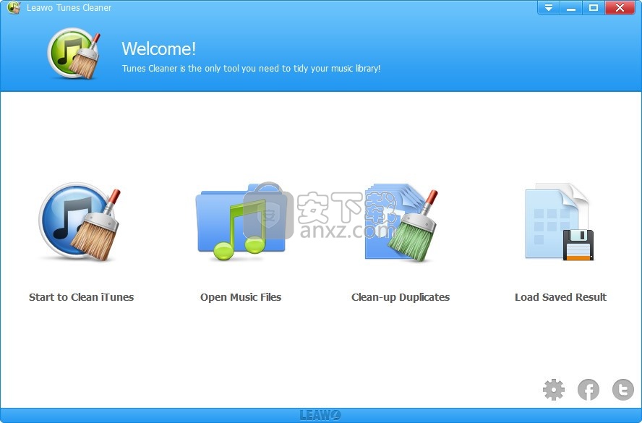Open settings via the gear icon
The height and width of the screenshot is (423, 642).
[x=554, y=390]
